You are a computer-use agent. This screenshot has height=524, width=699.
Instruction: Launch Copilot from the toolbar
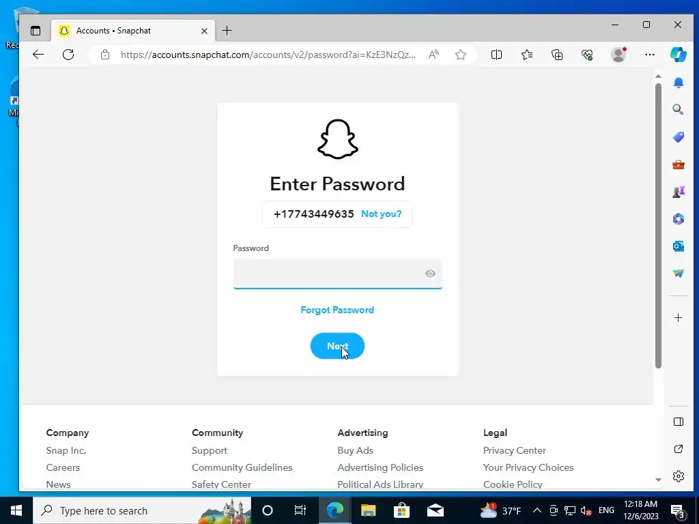click(x=678, y=55)
